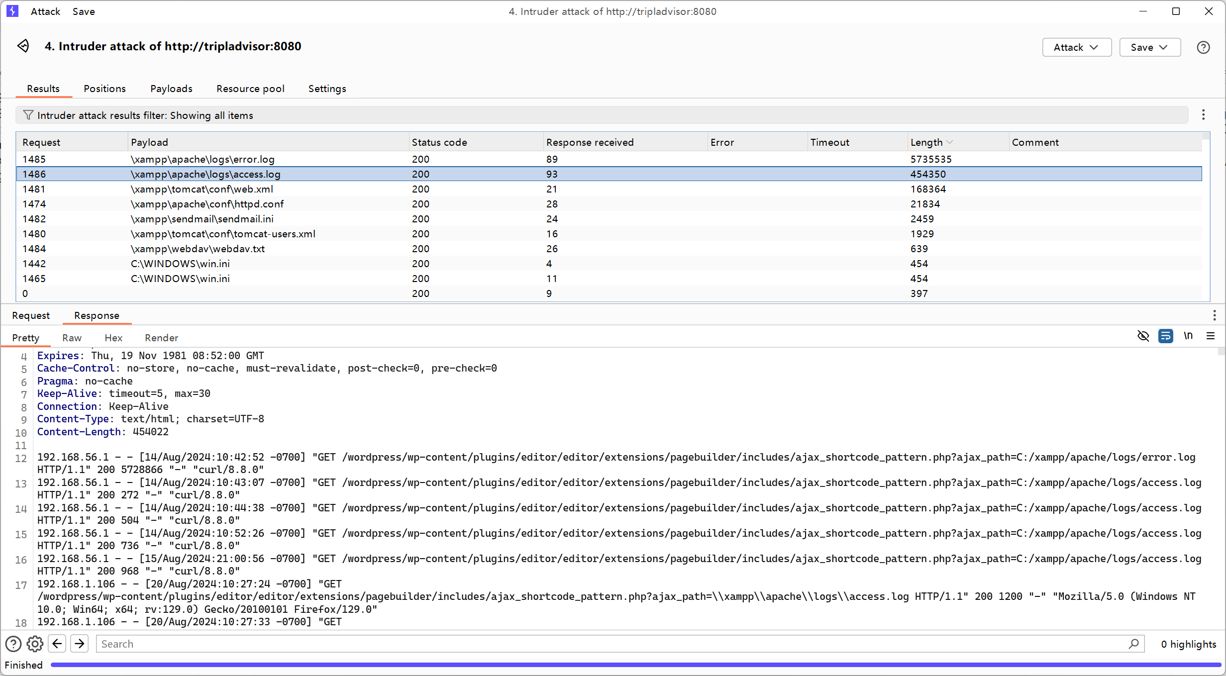The width and height of the screenshot is (1226, 676).
Task: Click the 0 highlights label
Action: click(1188, 644)
